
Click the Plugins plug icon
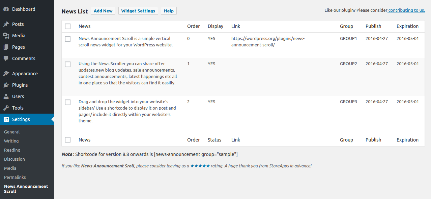click(6, 85)
